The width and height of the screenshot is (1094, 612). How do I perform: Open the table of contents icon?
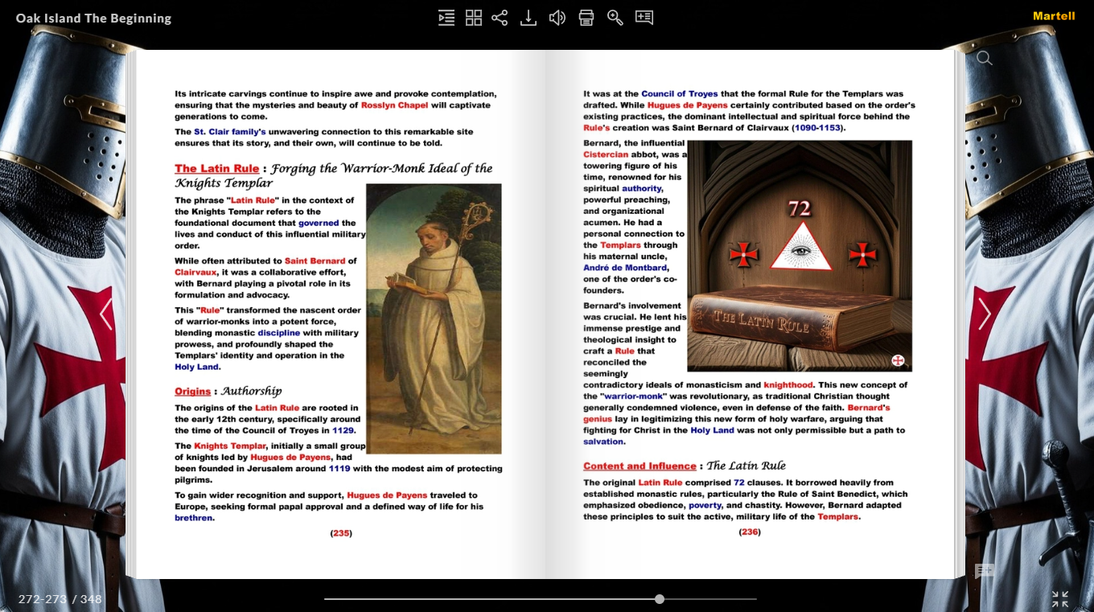coord(446,18)
